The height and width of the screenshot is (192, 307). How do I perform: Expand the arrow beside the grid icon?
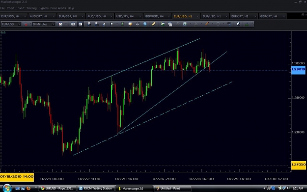(190, 24)
